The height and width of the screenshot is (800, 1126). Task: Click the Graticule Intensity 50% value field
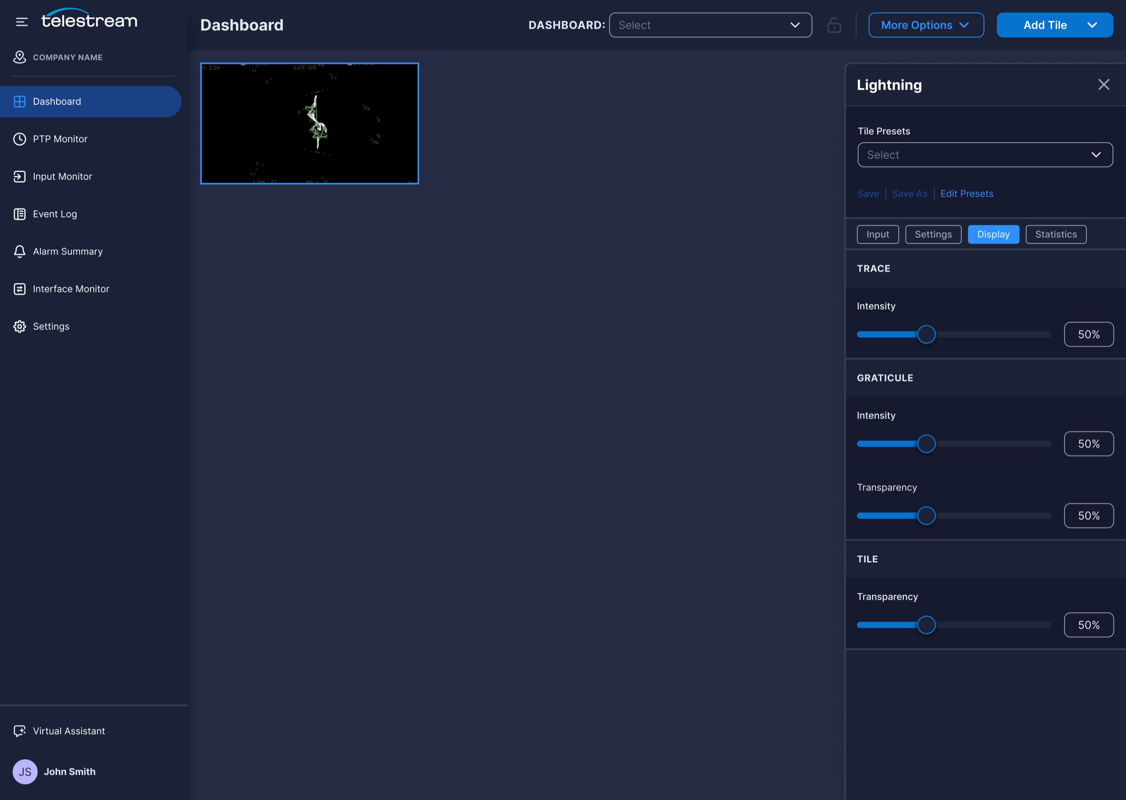tap(1088, 444)
